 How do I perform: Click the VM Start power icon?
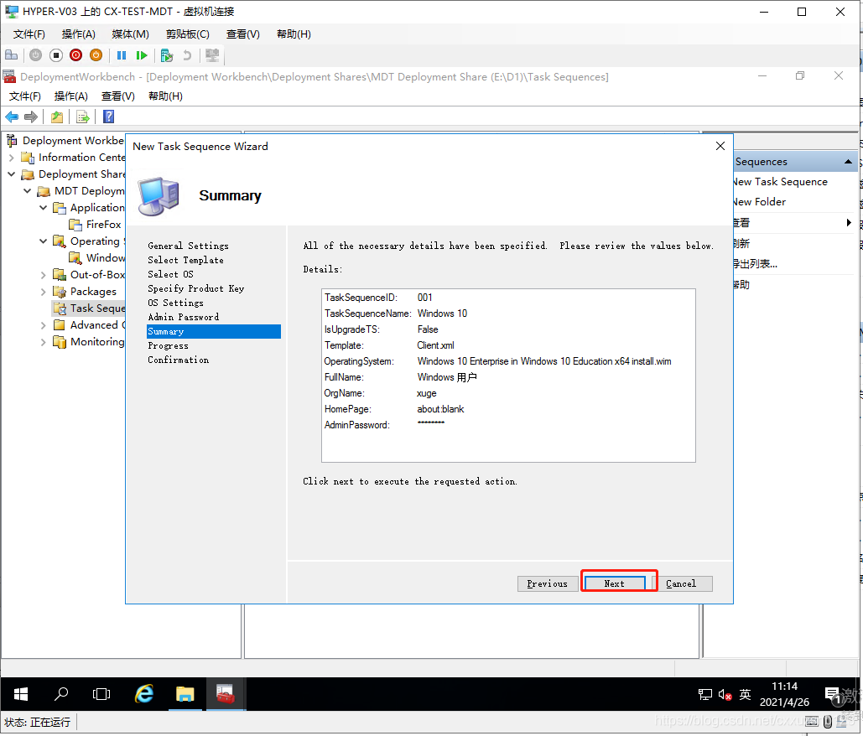36,55
